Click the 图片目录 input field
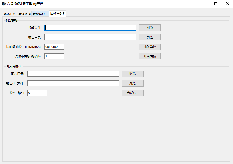This screenshot has width=233, height=164. 73,74
